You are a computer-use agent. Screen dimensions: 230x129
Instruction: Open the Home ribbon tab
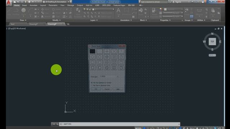tap(17, 5)
